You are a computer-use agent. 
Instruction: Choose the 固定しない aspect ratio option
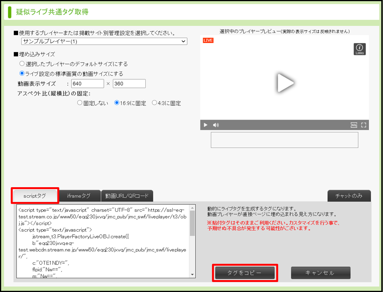click(x=80, y=103)
